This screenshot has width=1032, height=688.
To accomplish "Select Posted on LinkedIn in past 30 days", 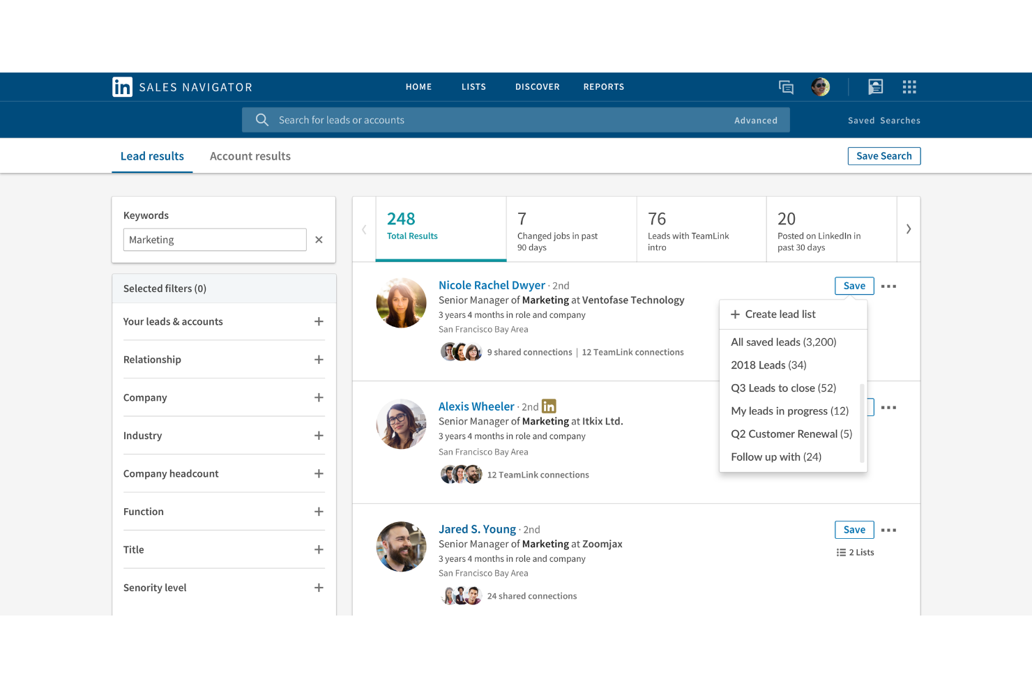I will click(830, 229).
